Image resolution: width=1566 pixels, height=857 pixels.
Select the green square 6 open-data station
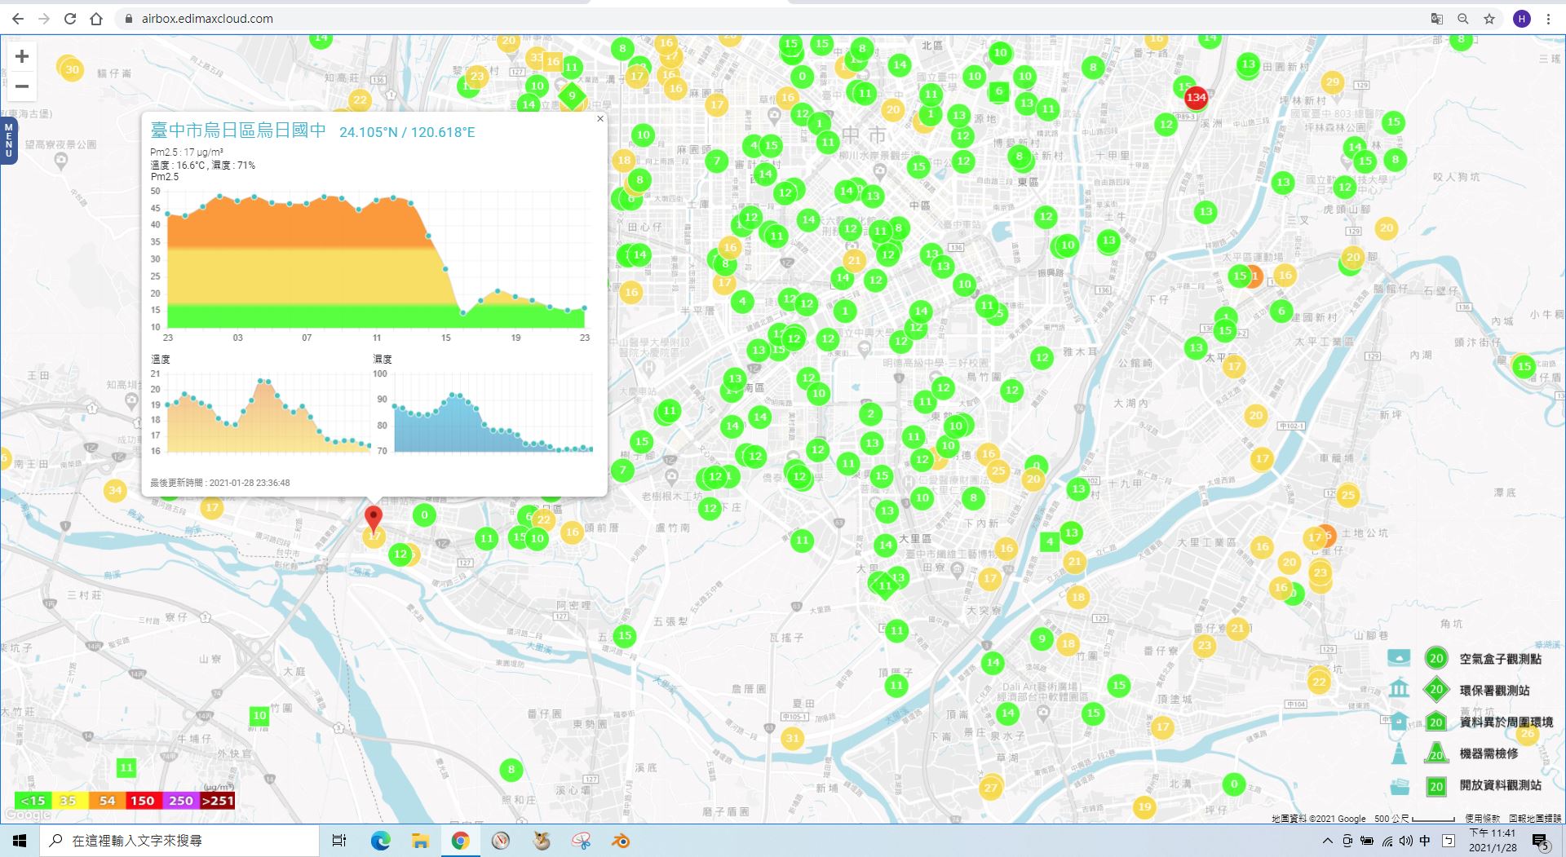click(998, 91)
